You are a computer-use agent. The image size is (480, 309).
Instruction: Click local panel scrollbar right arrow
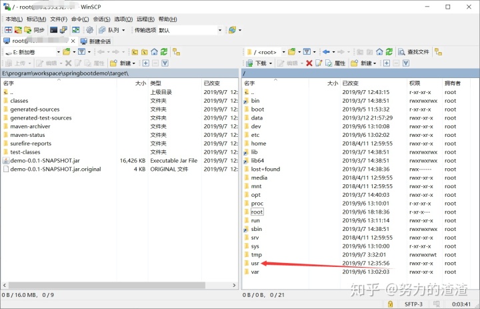point(234,285)
